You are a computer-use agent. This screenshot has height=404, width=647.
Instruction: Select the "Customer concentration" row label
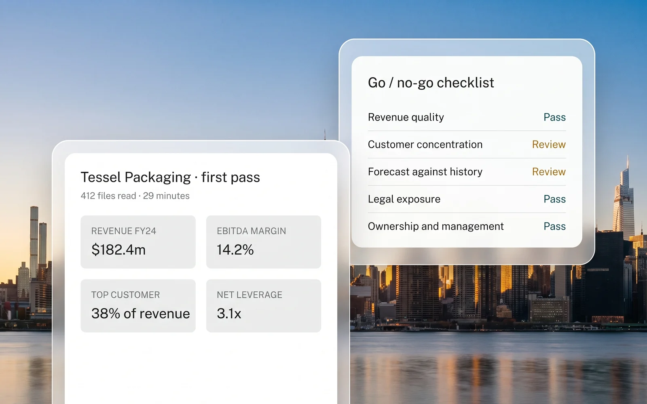[x=425, y=145]
